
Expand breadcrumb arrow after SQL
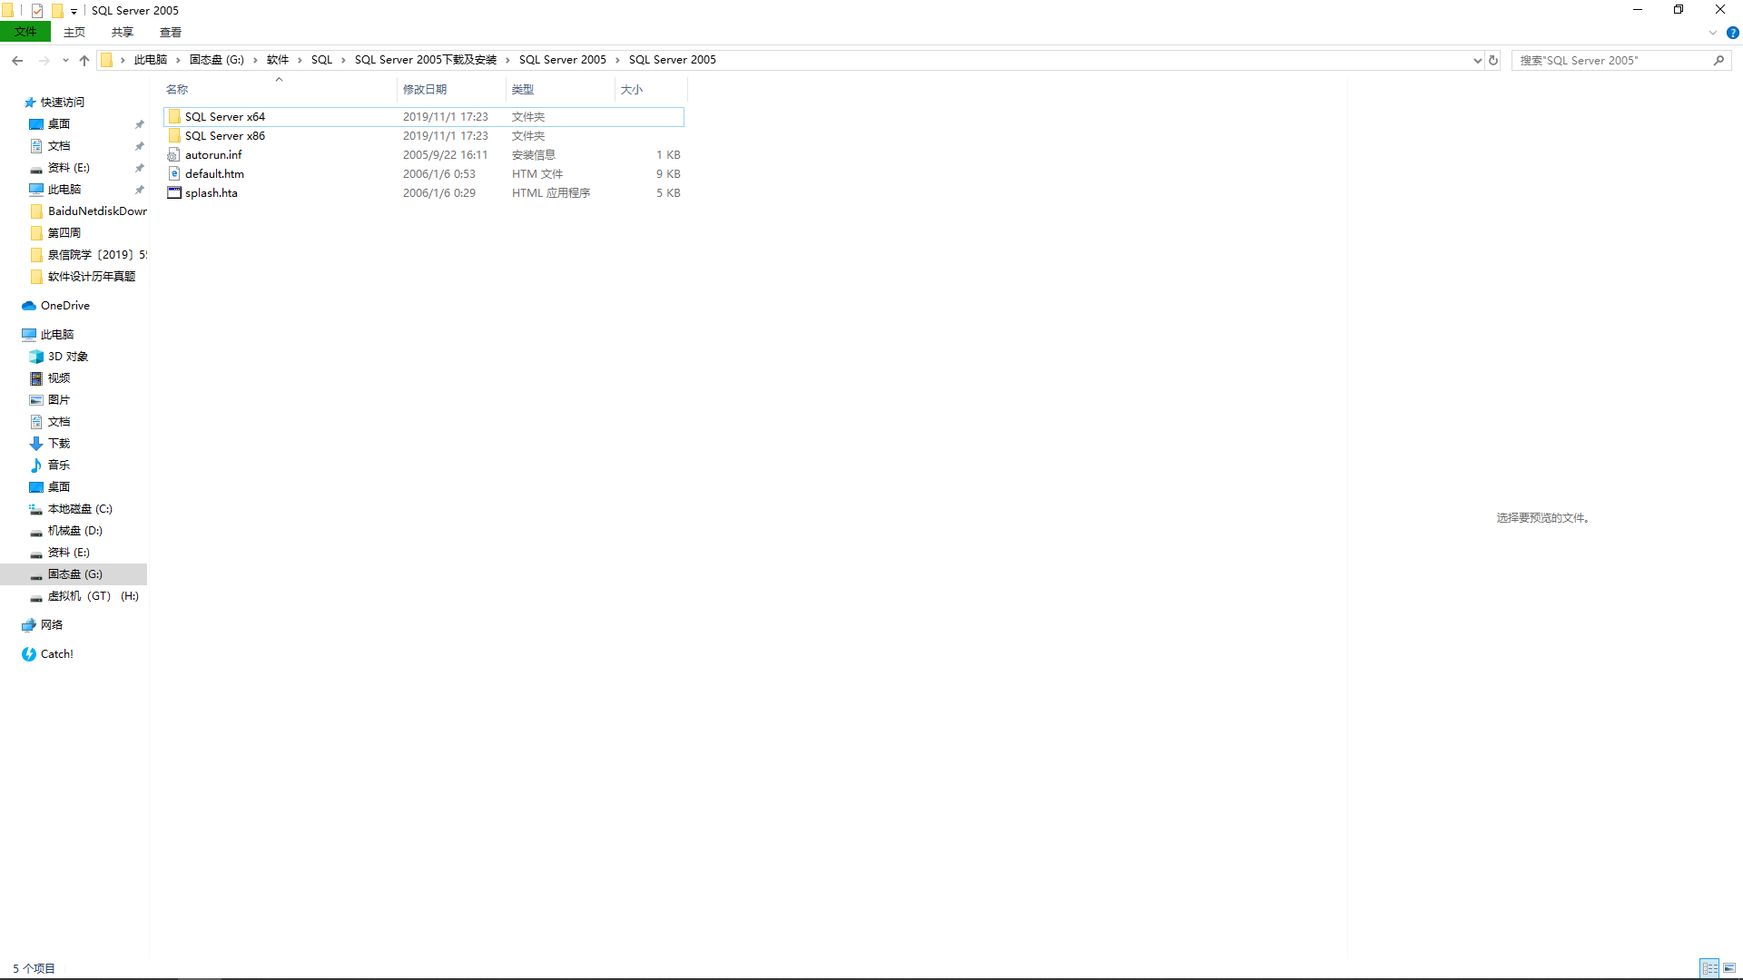[344, 61]
